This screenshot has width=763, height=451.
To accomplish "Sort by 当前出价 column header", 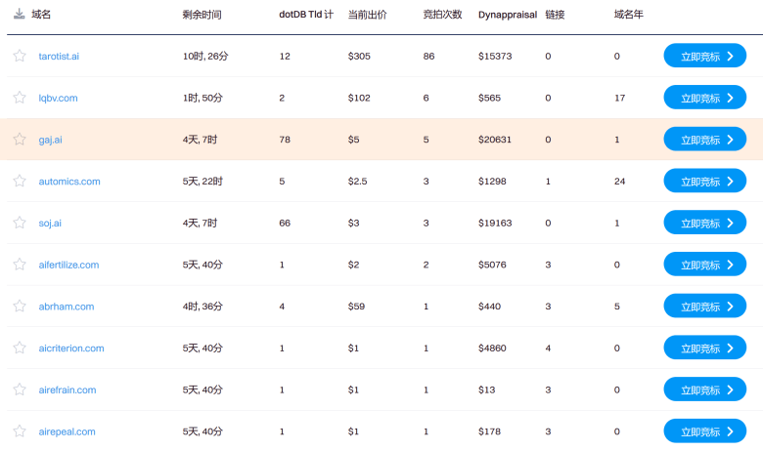I will pyautogui.click(x=368, y=15).
